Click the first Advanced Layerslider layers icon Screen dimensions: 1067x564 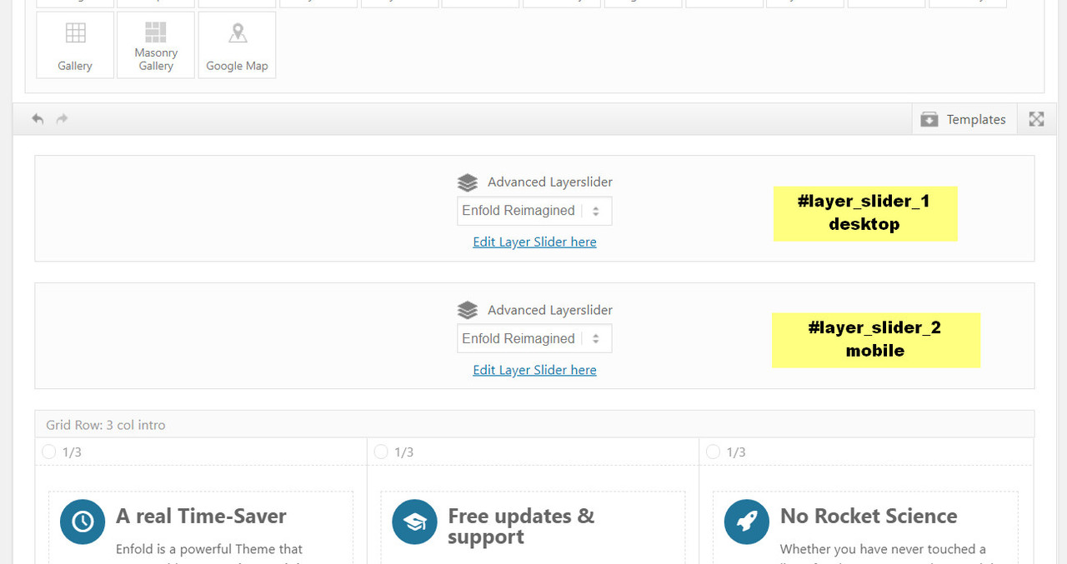point(468,182)
